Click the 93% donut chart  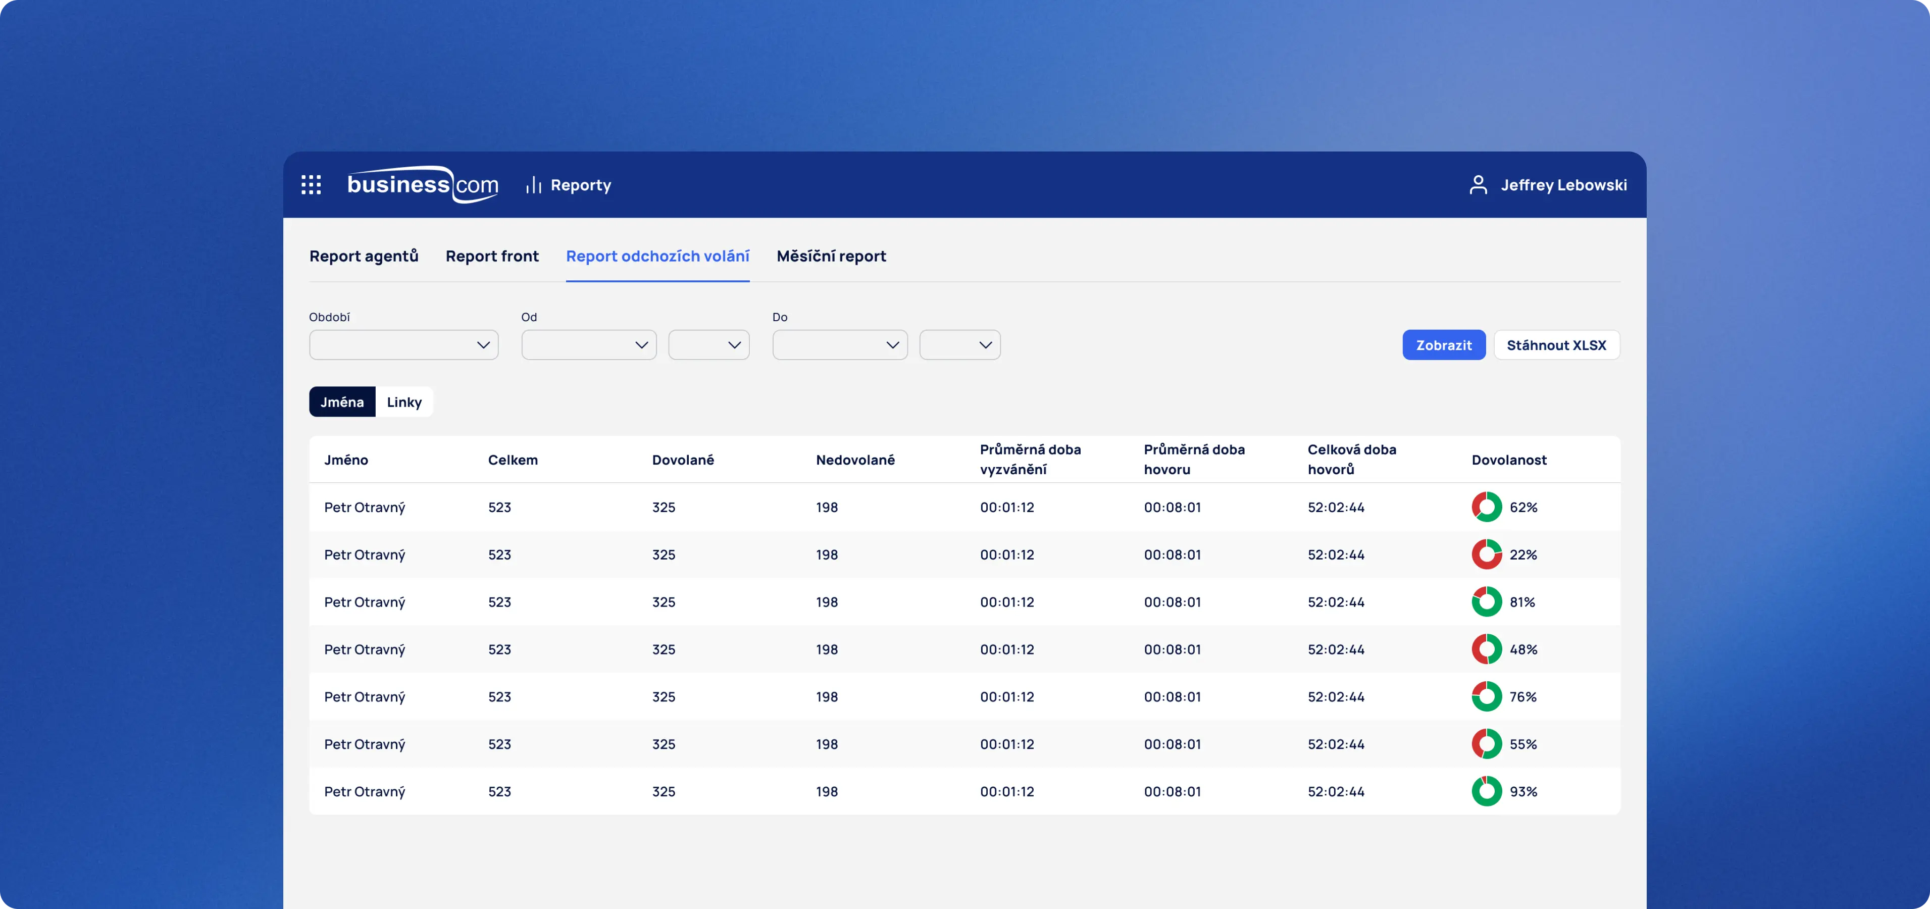coord(1487,791)
